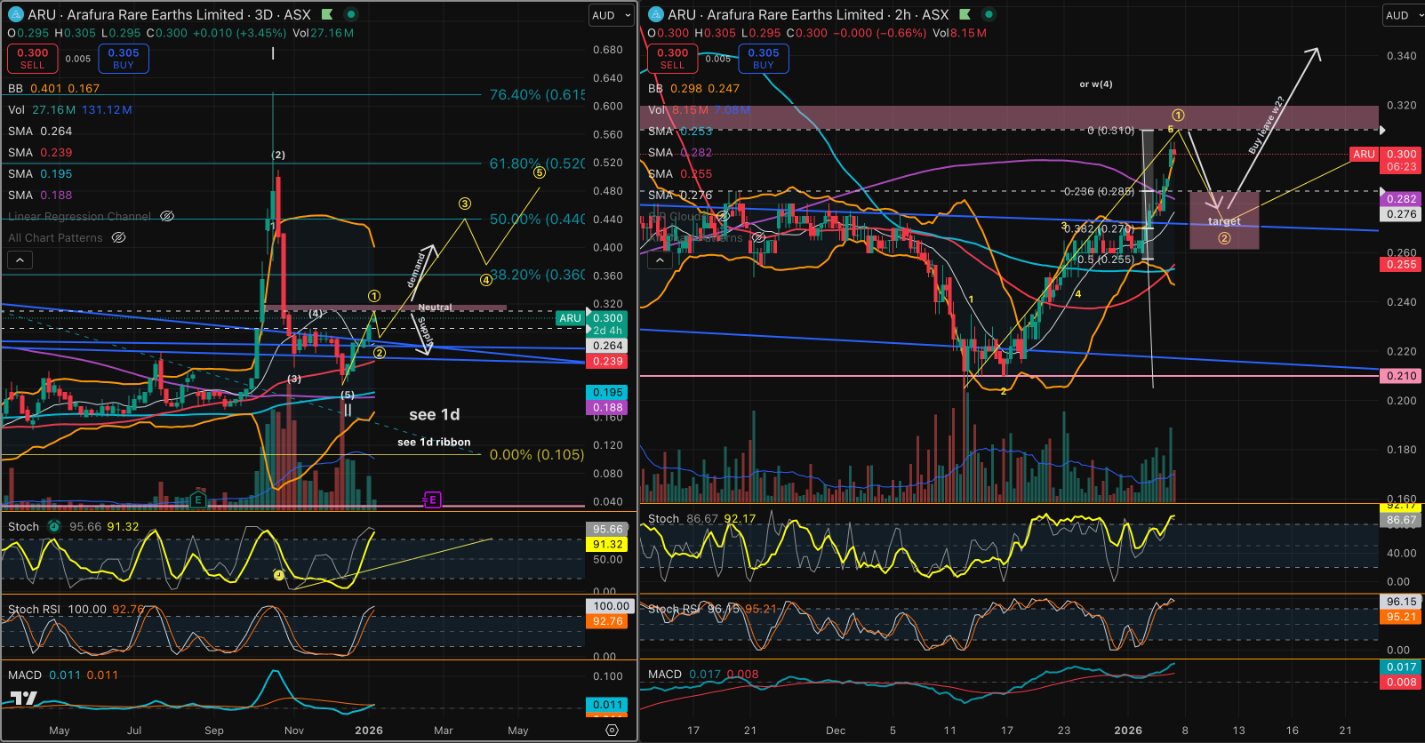
Task: Collapse the indicator legend on 3D chart
Action: click(20, 260)
